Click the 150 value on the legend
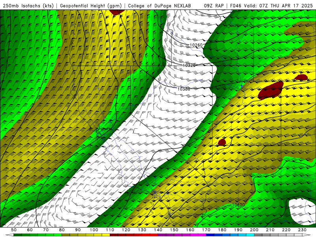Viewport: 316px width, 237px height. pos(174,230)
